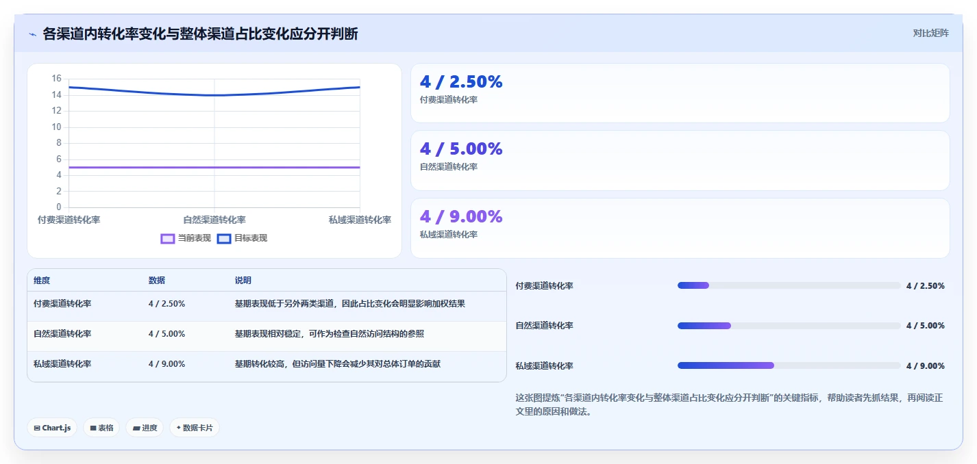The height and width of the screenshot is (464, 977).
Task: Click the summary paragraph starting 这张图提炼
Action: (729, 404)
